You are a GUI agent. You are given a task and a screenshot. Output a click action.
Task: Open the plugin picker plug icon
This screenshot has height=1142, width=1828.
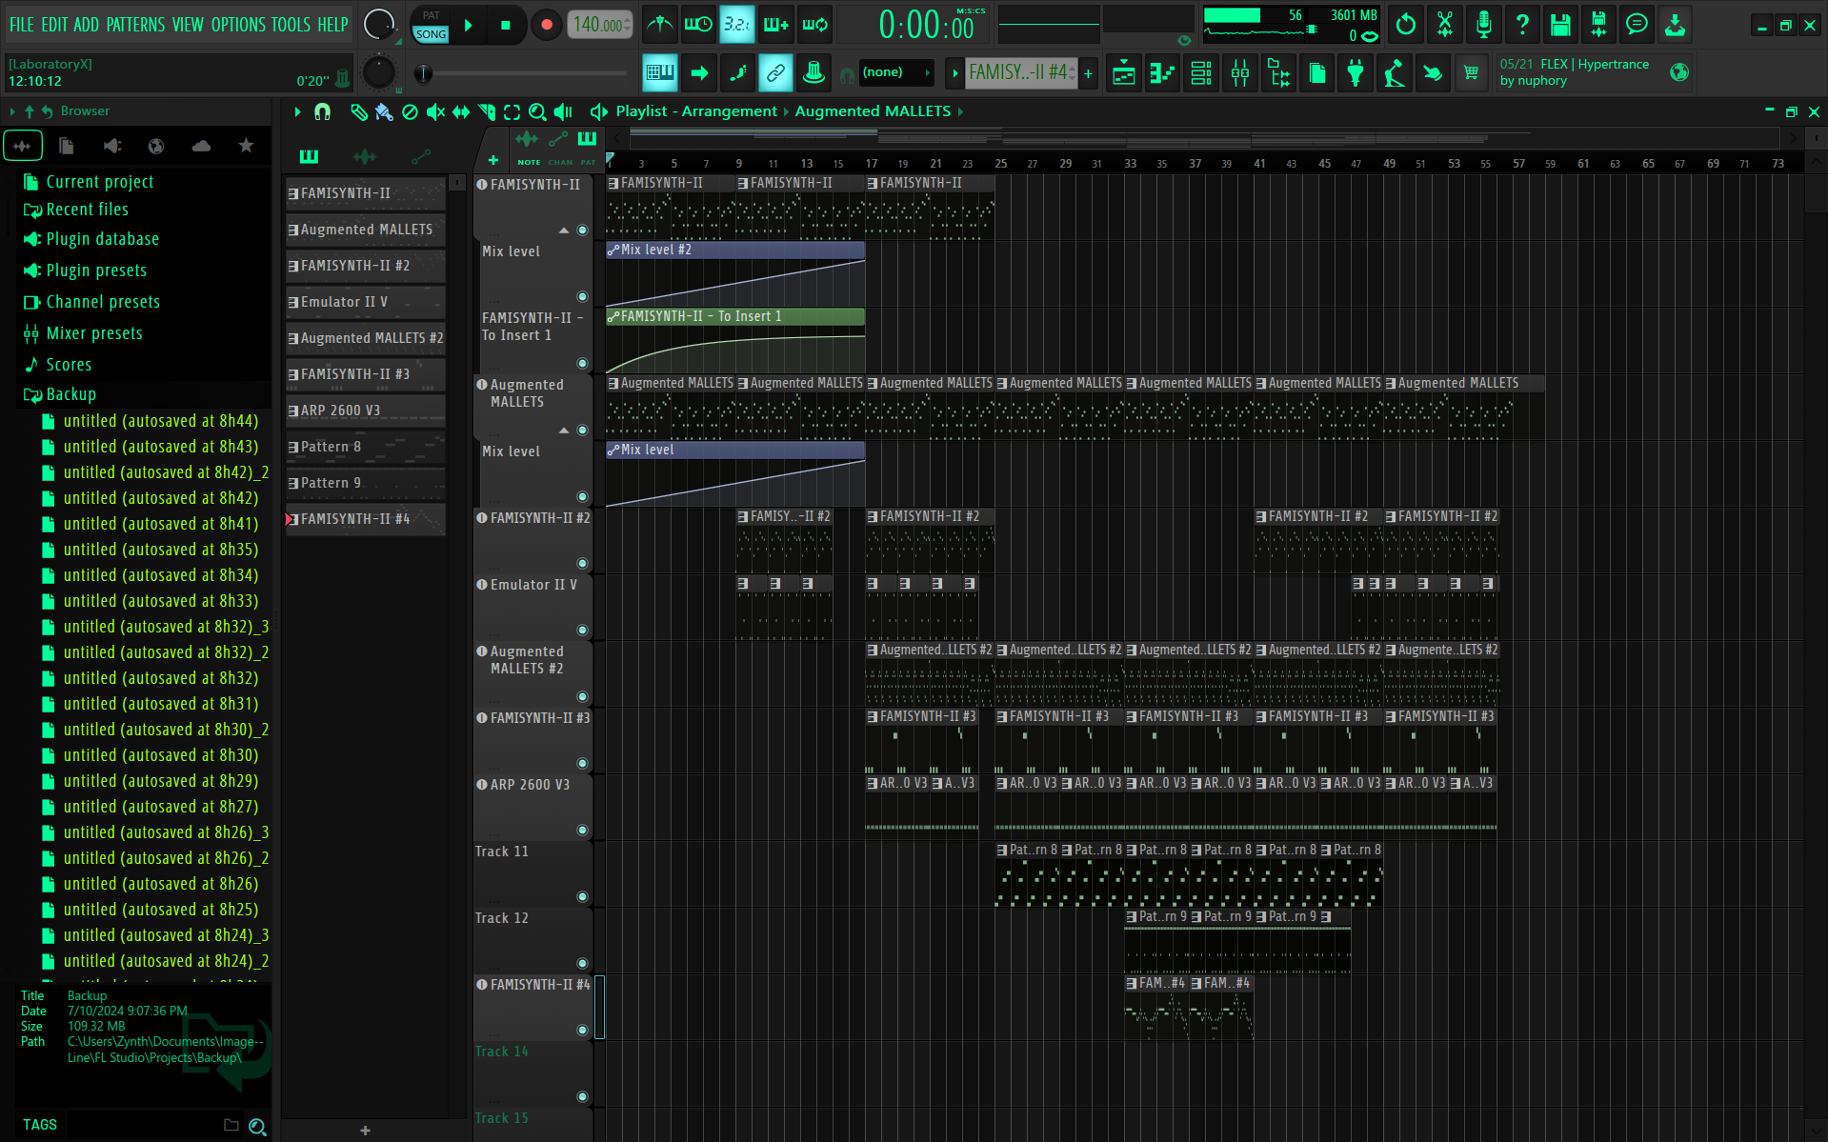coord(1356,72)
